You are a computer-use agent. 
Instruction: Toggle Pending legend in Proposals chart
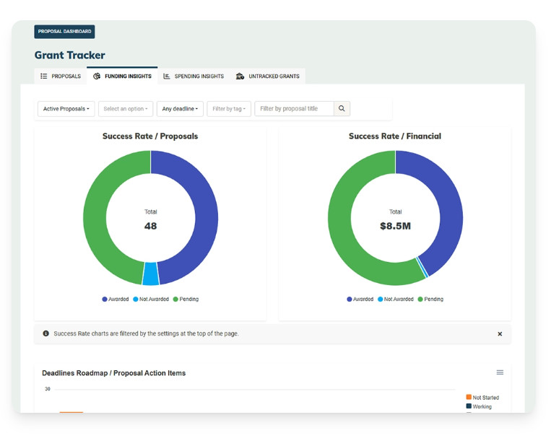tap(186, 299)
